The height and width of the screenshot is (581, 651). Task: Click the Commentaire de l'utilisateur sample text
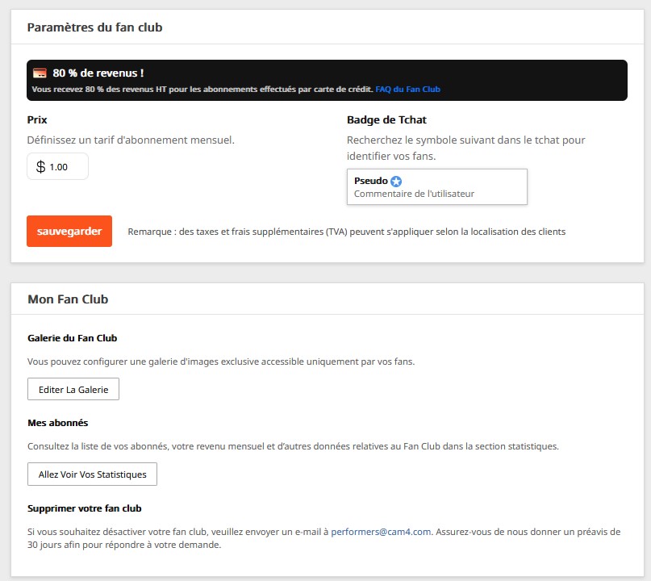pos(414,194)
